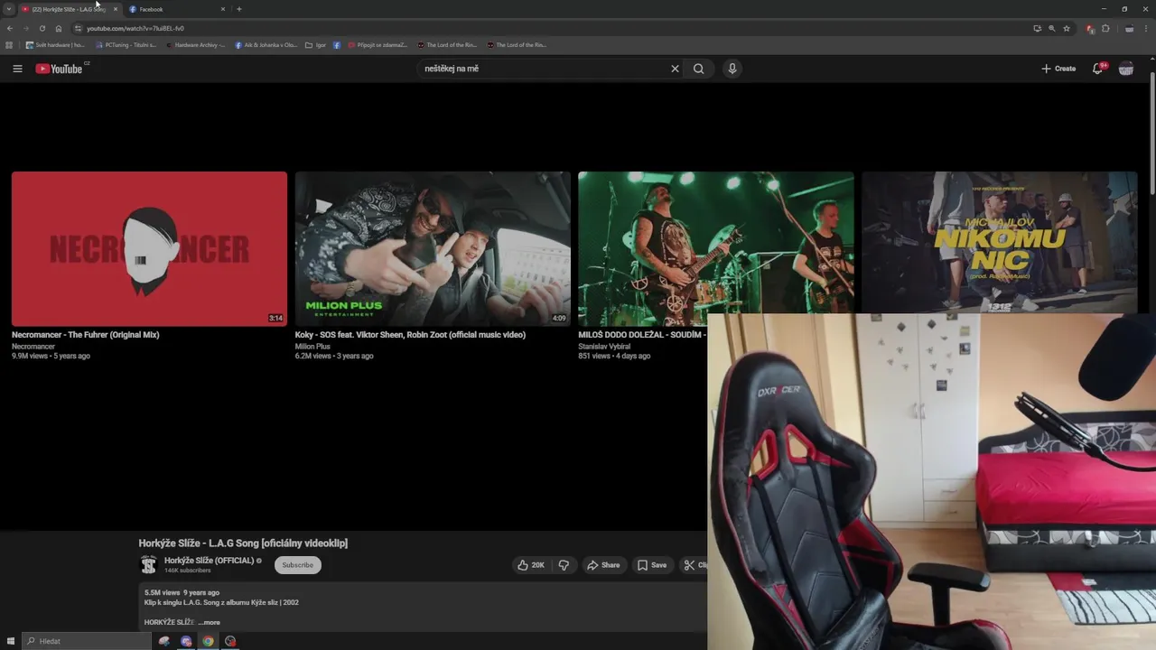Open the Milion Plus channel name
This screenshot has height=650, width=1156.
click(312, 347)
